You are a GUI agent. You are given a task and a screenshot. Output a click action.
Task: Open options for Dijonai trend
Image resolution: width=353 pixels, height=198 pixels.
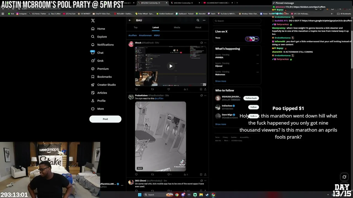click(258, 64)
